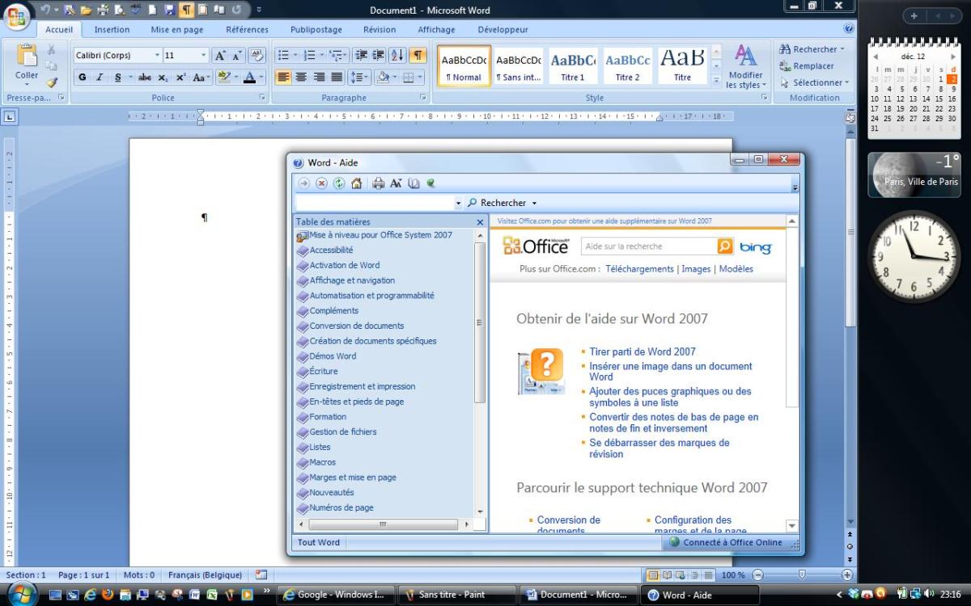Print the help topic in Word Aide
The height and width of the screenshot is (606, 971).
point(378,183)
